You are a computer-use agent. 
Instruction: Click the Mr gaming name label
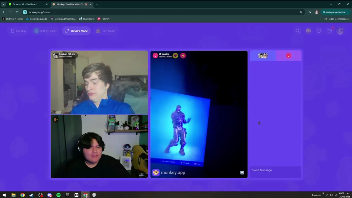tap(164, 54)
